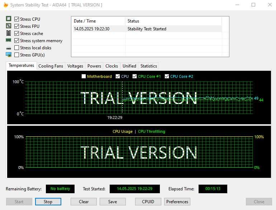The height and width of the screenshot is (210, 276).
Task: Click the Elapsed Time 00:15:13 field
Action: 213,189
